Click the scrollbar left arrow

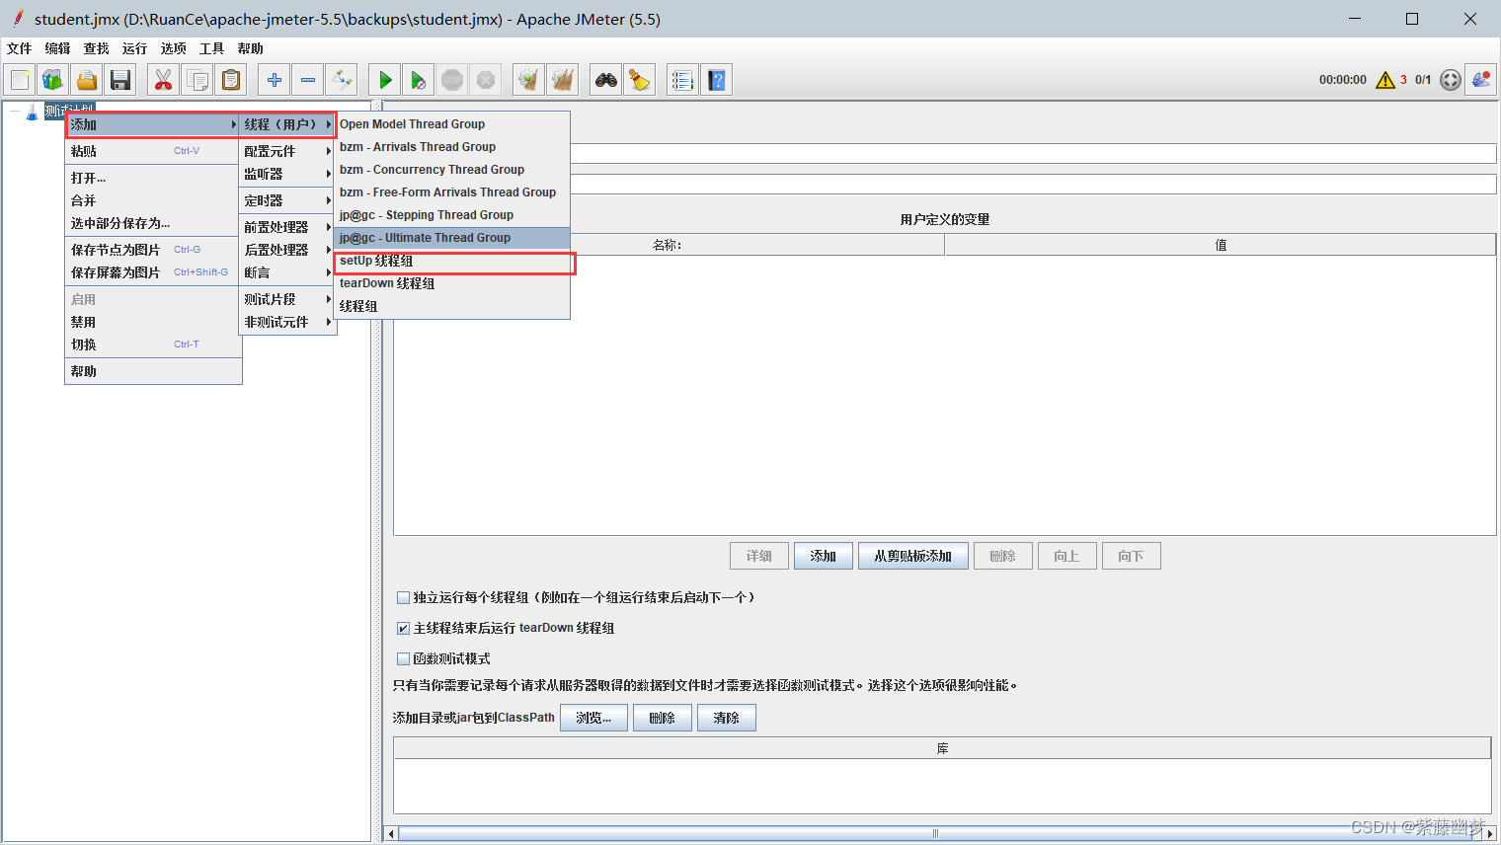point(391,834)
